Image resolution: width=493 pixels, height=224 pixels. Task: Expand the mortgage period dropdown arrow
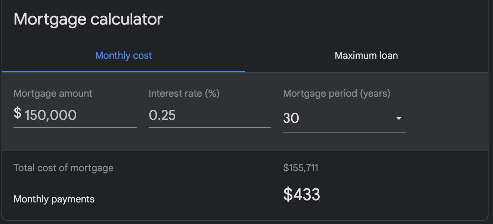click(399, 118)
